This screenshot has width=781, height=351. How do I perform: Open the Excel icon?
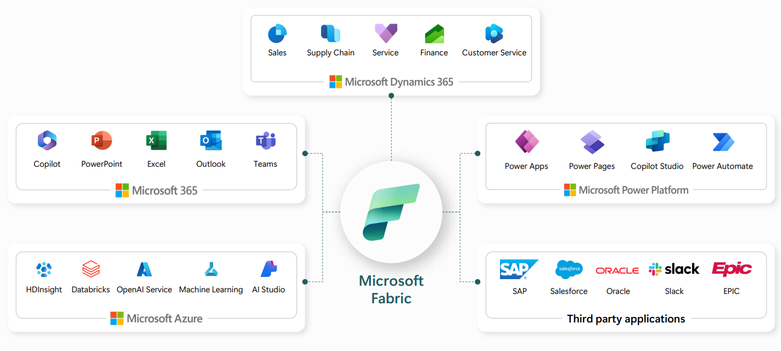pos(156,141)
